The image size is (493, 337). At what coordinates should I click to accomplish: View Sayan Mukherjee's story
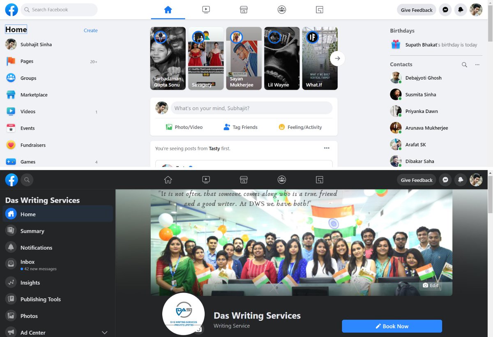pos(244,58)
